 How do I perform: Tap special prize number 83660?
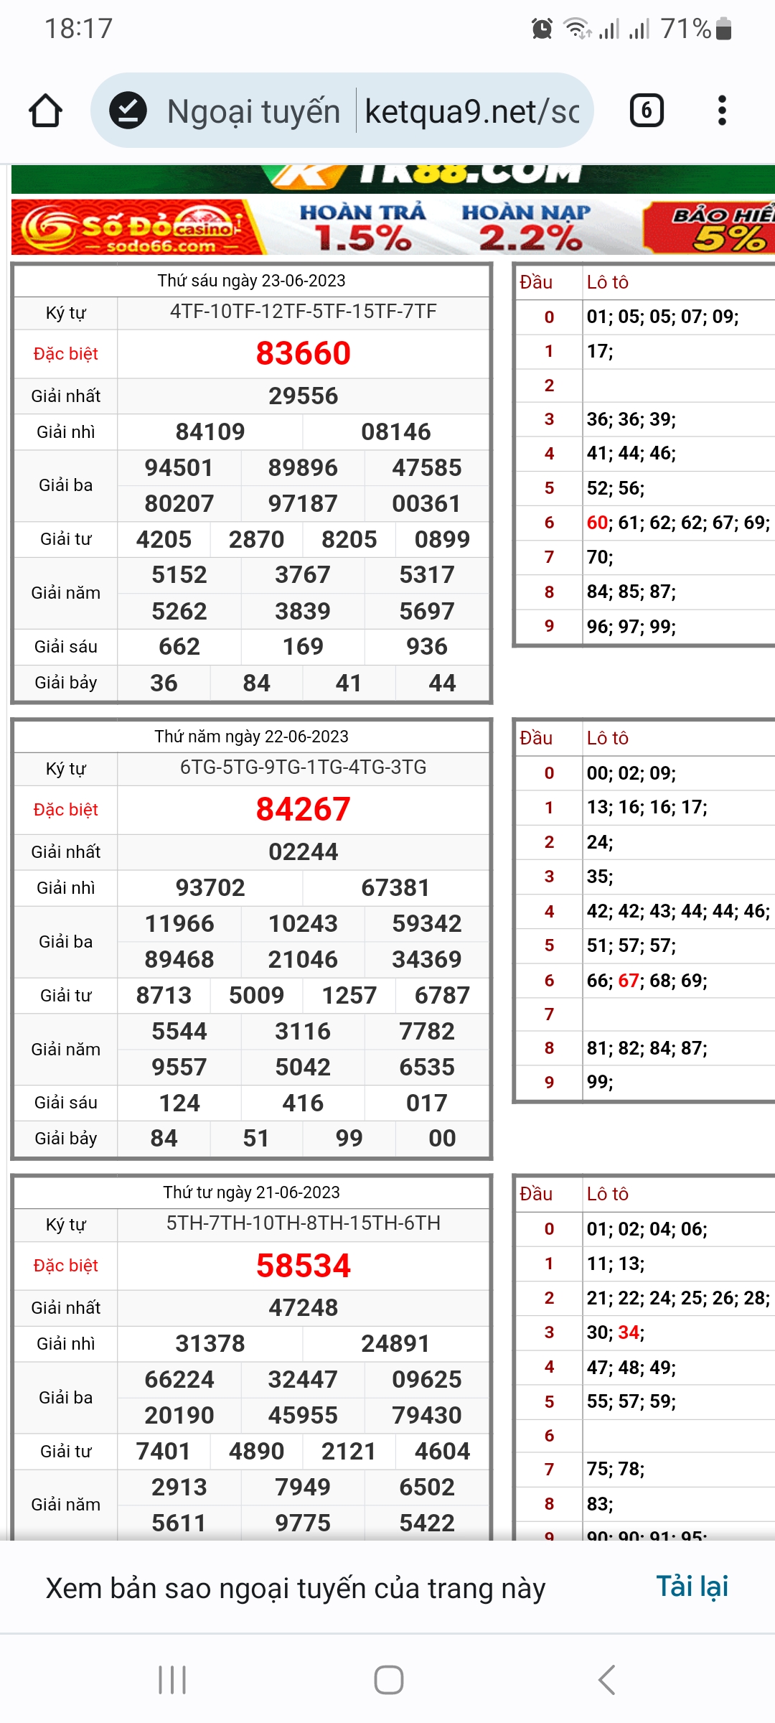[303, 353]
